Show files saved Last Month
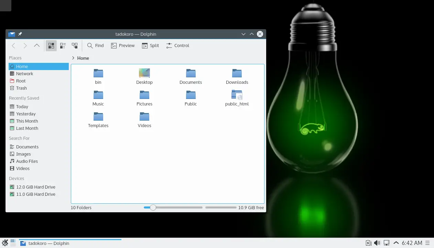Viewport: 434px width, 248px height. [x=39, y=128]
